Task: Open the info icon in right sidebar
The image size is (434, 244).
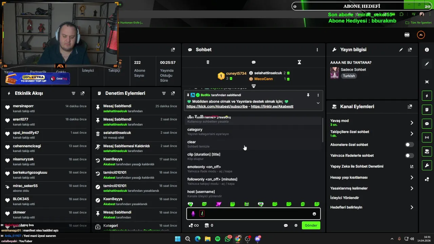Action: coord(427,49)
